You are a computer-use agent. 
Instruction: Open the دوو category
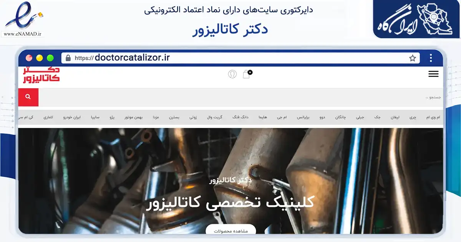coord(322,117)
